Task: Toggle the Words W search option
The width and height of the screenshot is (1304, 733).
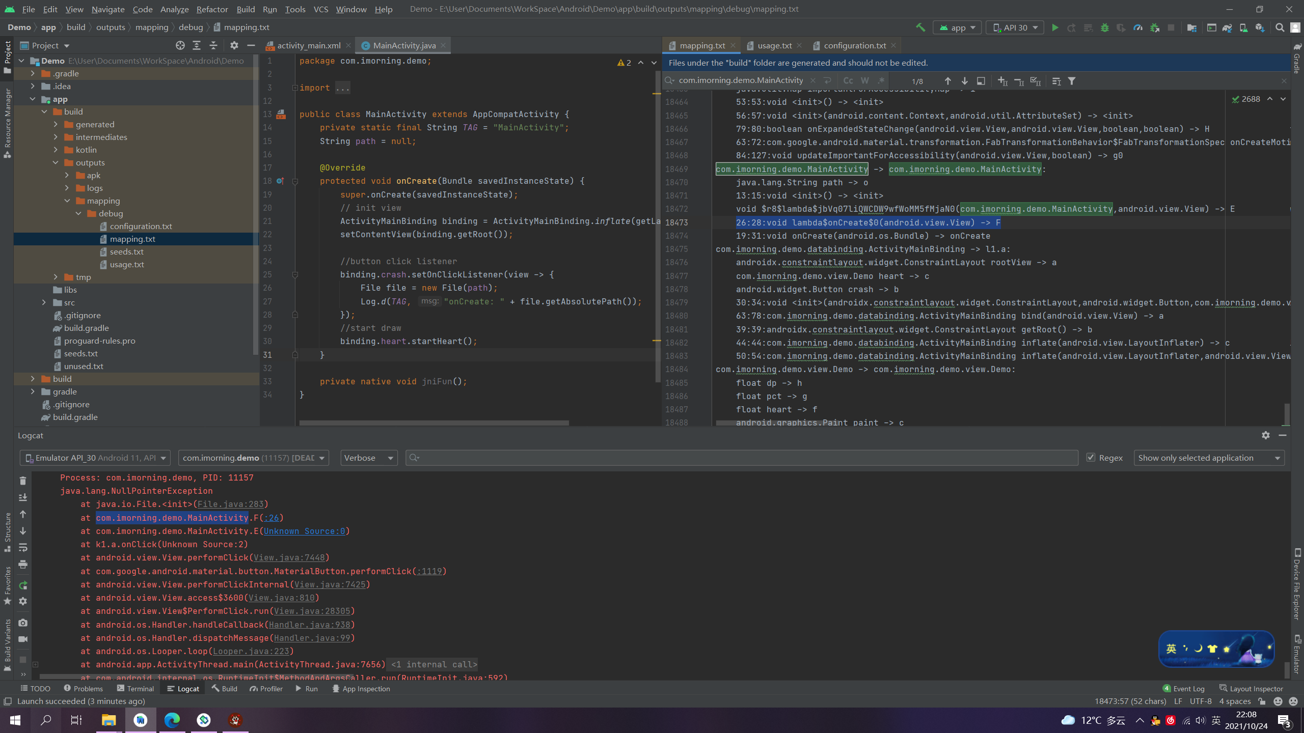Action: coord(864,81)
